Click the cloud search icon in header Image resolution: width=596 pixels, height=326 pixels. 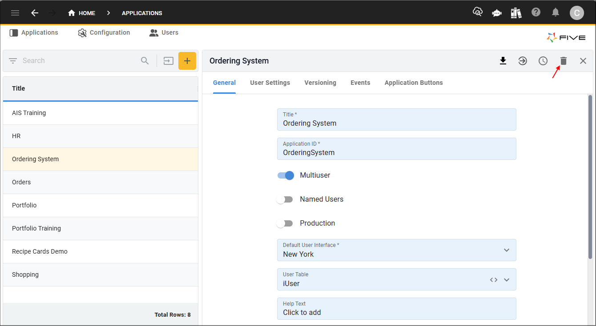pyautogui.click(x=478, y=12)
